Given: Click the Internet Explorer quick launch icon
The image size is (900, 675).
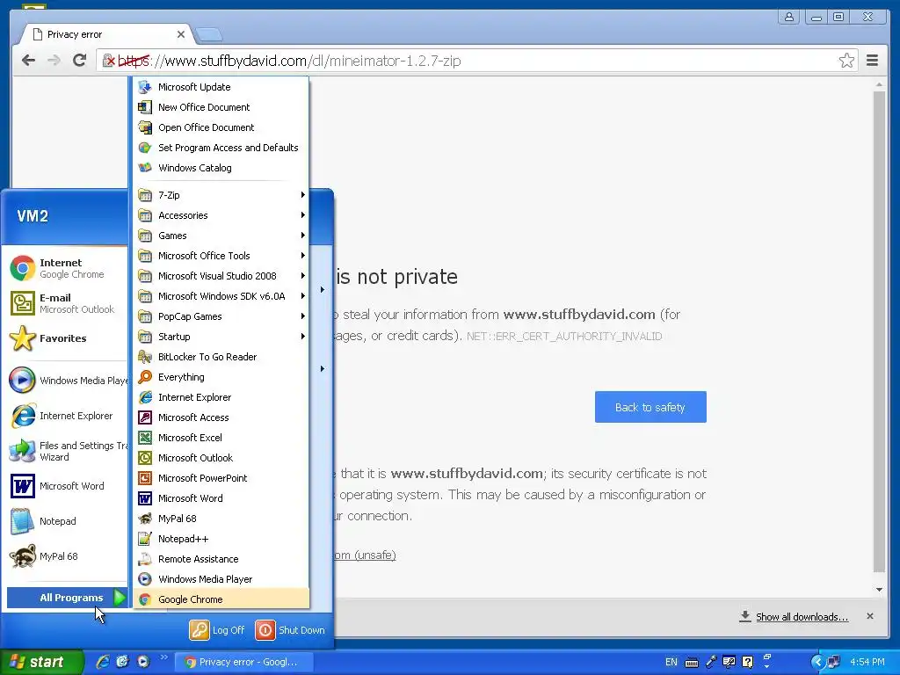Looking at the screenshot, I should (103, 662).
